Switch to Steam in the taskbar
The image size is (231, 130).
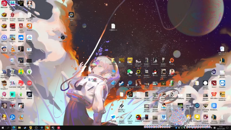(25, 128)
